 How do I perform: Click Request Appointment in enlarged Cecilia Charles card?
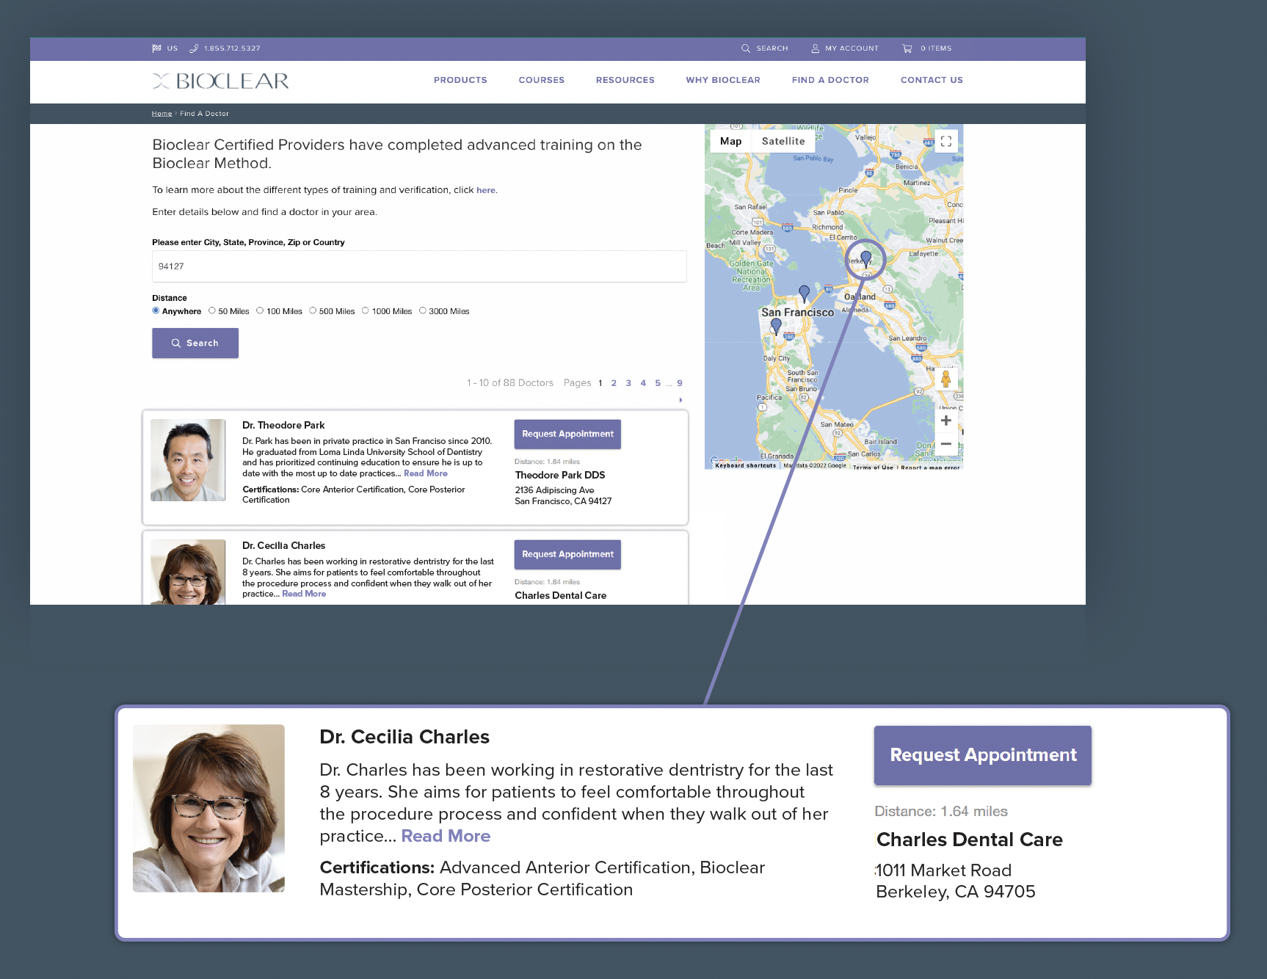tap(983, 755)
